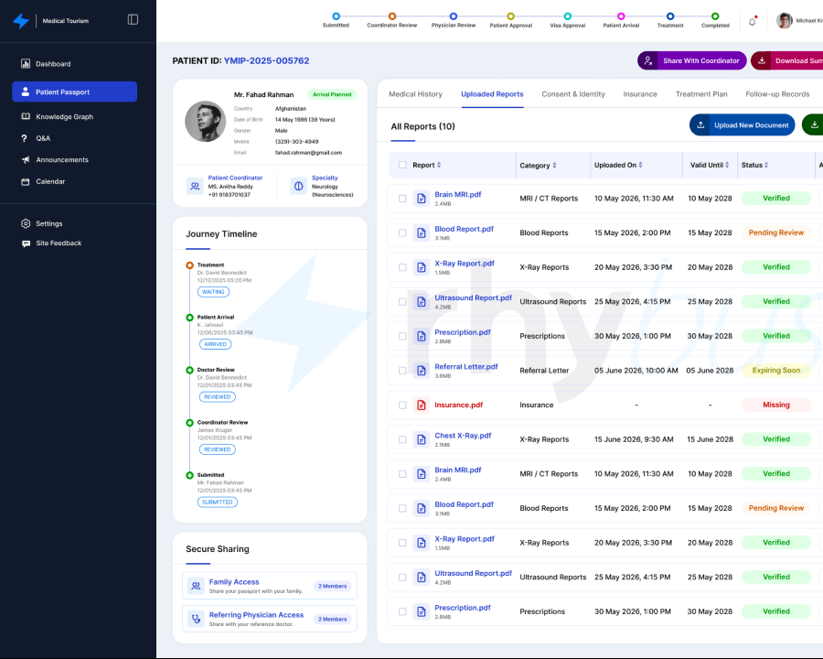Viewport: 823px width, 659px height.
Task: Open the Insurance.pdf link
Action: click(458, 405)
